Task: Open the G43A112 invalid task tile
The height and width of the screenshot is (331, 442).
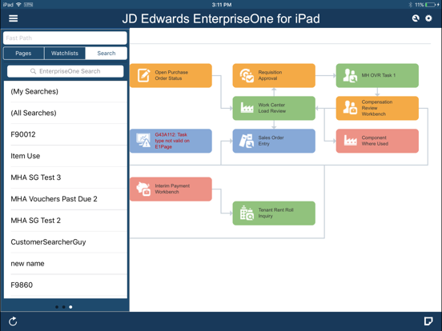Action: click(x=171, y=141)
